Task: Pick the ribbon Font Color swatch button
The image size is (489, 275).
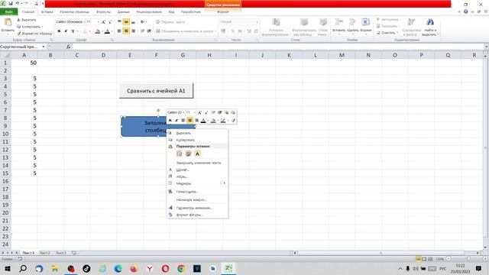Action: click(x=107, y=31)
